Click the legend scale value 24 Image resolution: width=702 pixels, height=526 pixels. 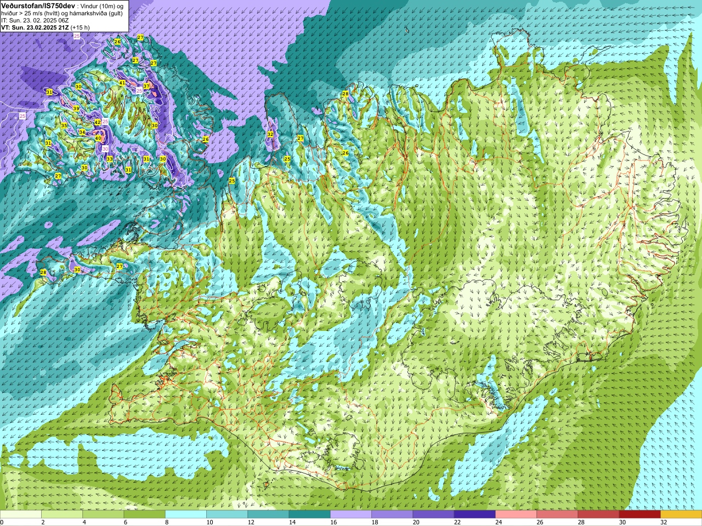[x=500, y=522]
